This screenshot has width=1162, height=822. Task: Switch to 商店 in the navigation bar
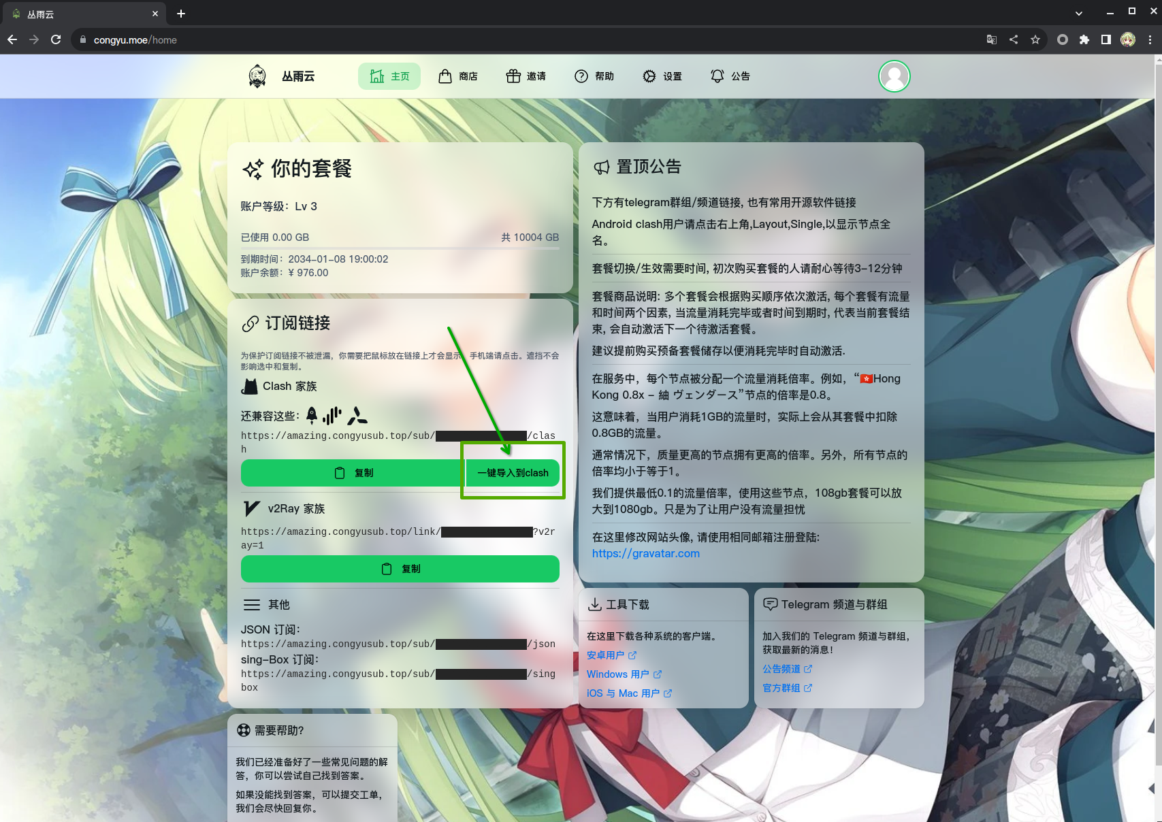tap(459, 76)
